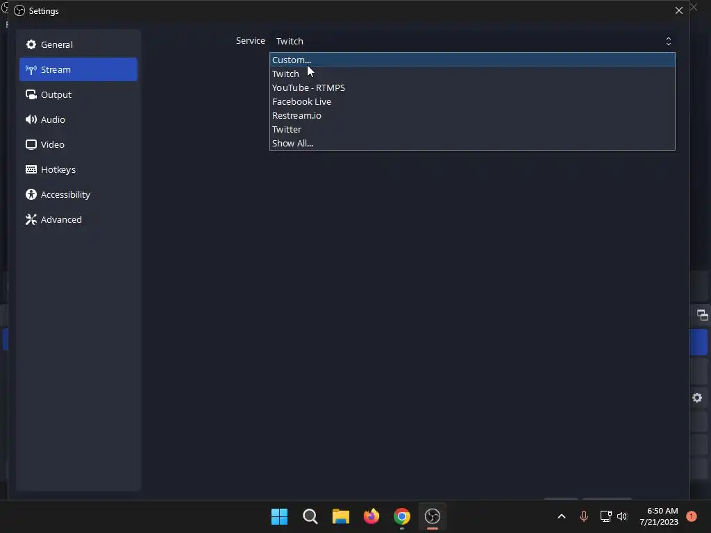Select the Stream settings section
711x533 pixels.
click(78, 69)
